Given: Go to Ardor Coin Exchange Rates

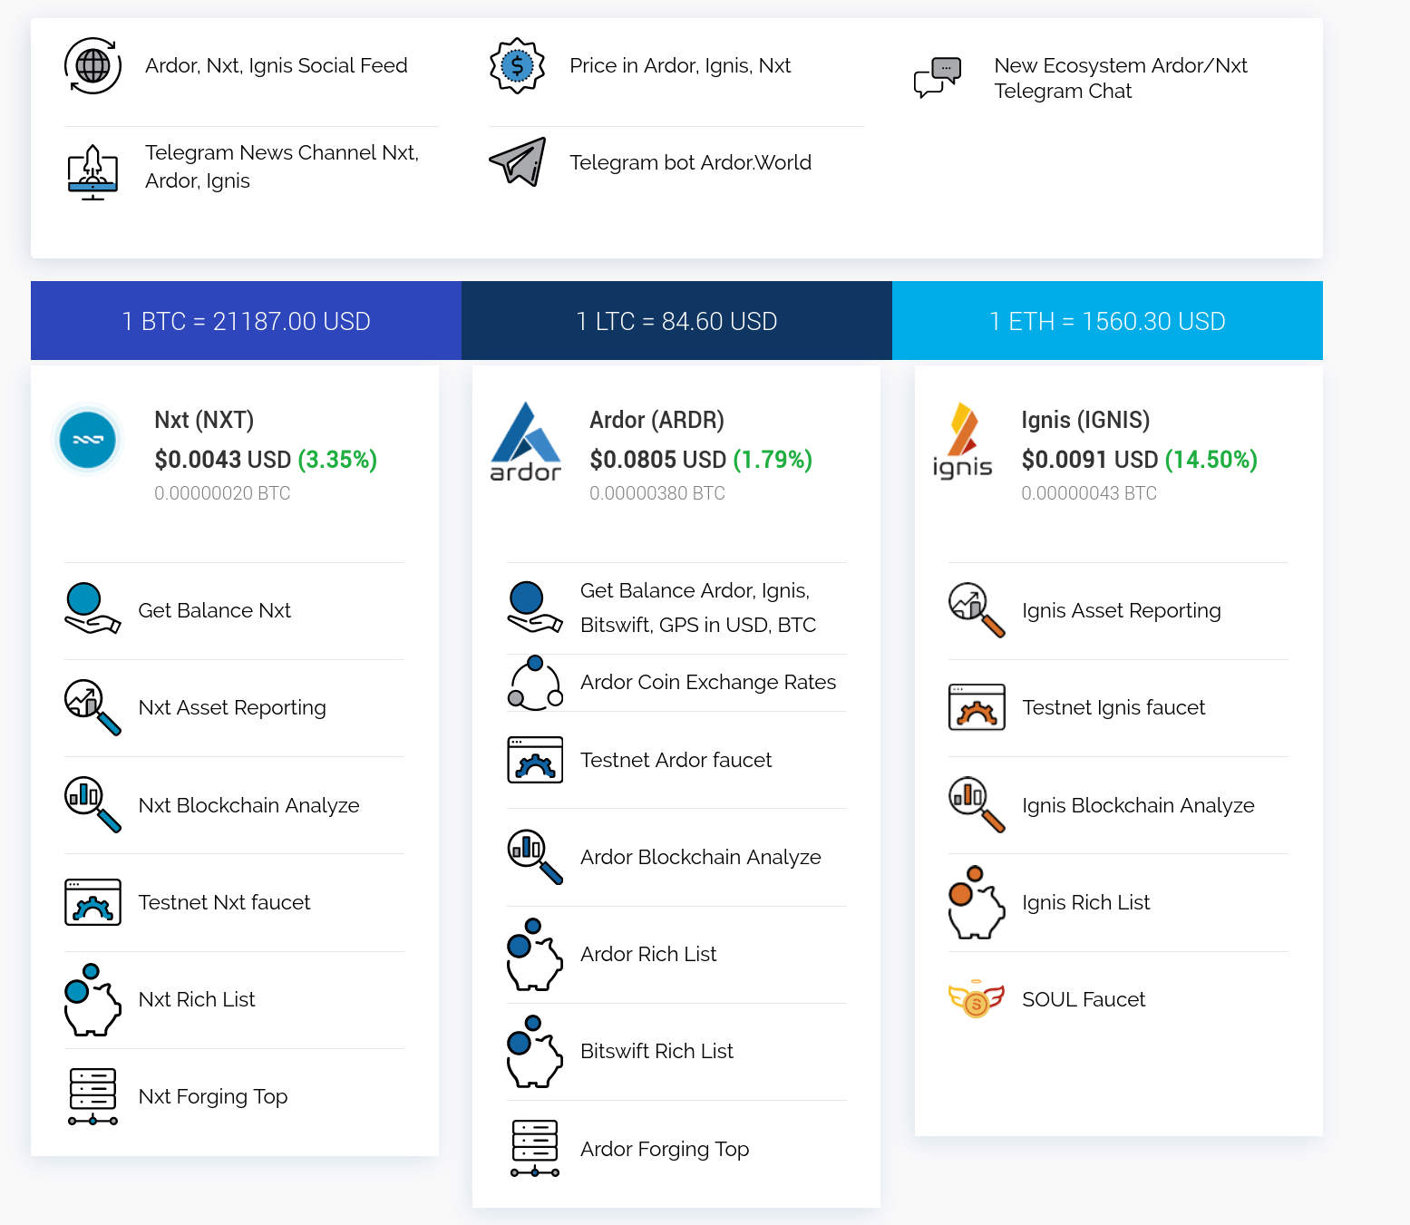Looking at the screenshot, I should click(x=707, y=683).
